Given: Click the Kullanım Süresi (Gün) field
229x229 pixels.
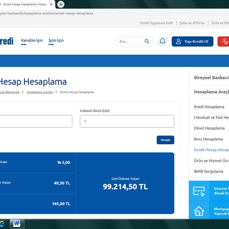Looking at the screenshot, I should [x=127, y=121].
